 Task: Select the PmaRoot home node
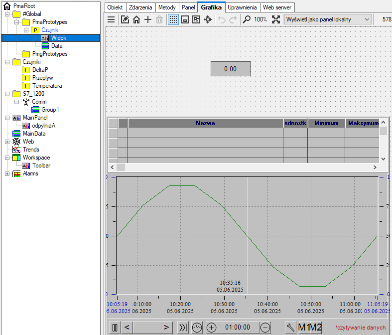click(x=24, y=6)
